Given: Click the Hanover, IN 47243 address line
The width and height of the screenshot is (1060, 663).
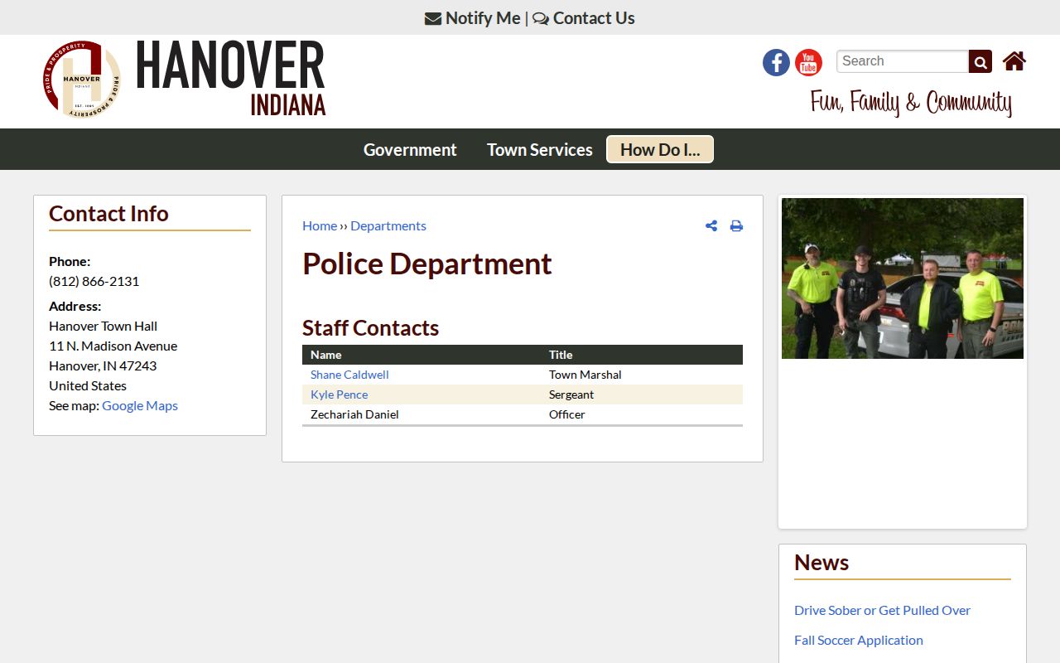Looking at the screenshot, I should coord(103,365).
